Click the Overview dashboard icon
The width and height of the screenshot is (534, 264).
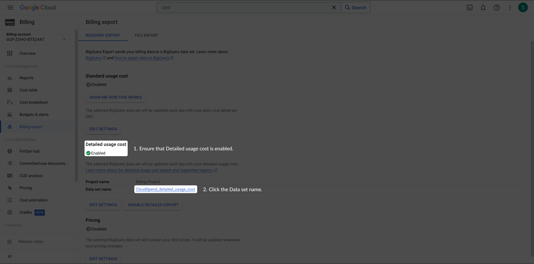tap(10, 53)
